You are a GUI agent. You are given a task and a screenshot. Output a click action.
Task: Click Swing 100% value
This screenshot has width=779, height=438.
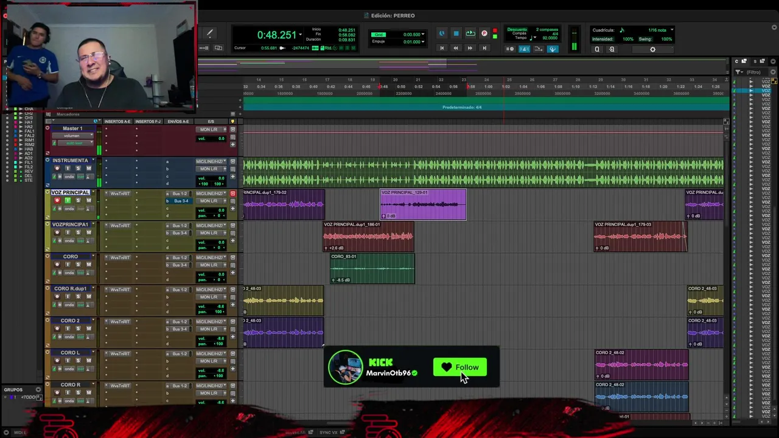click(666, 40)
